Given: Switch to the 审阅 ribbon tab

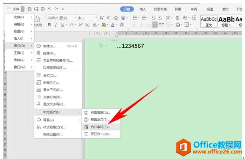Looking at the screenshot, I should pos(194,9).
